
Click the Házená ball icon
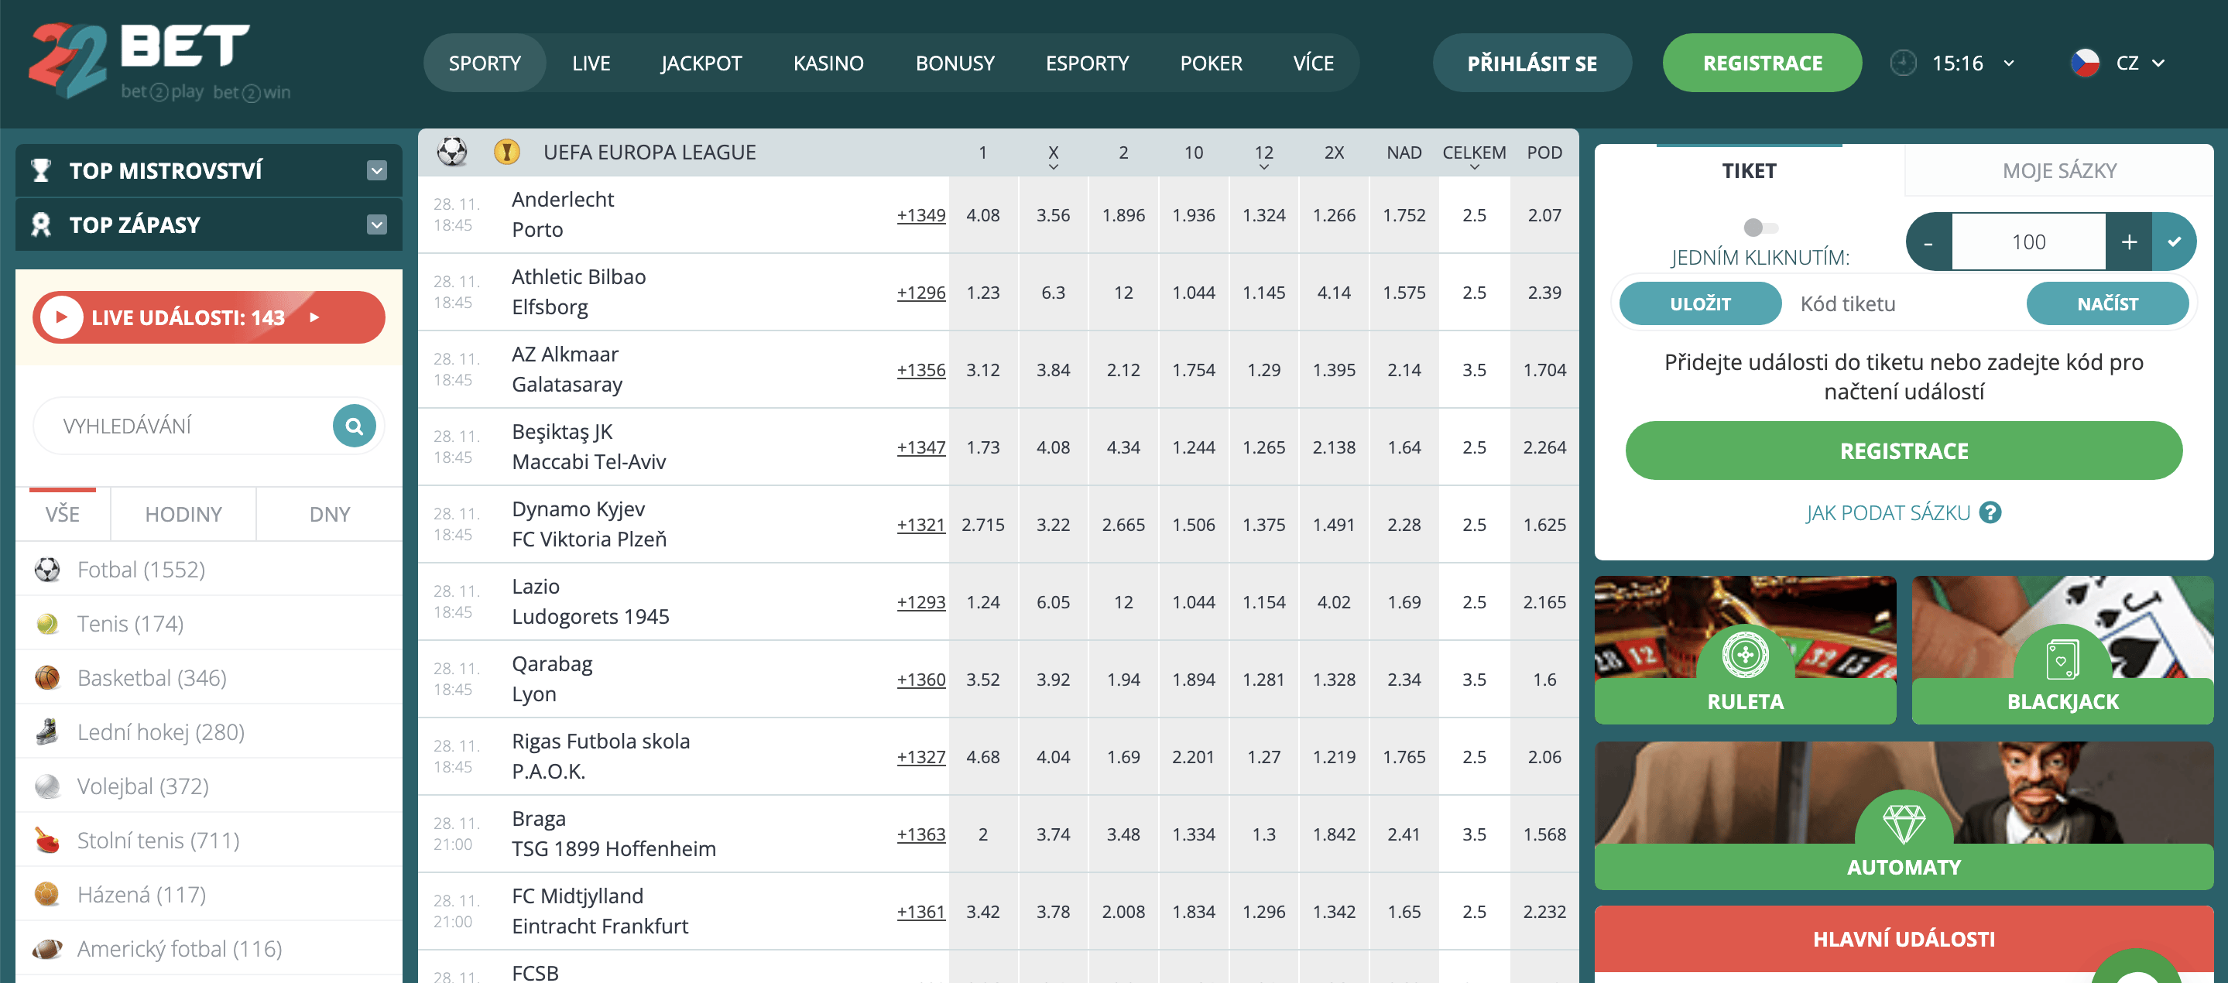pos(47,894)
